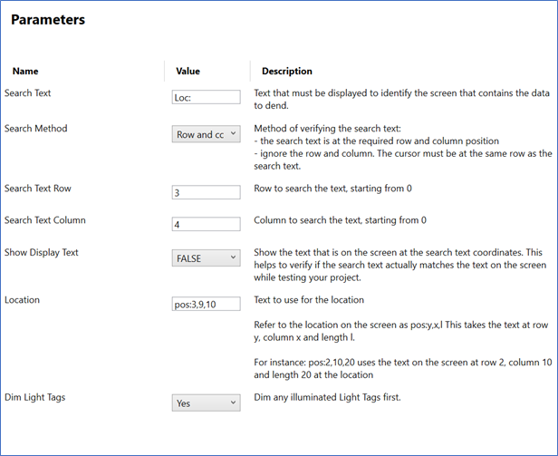The width and height of the screenshot is (558, 456).
Task: Select the Search Text Column label
Action: (x=45, y=220)
